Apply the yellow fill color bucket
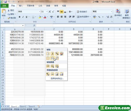131x111 pixels. (40, 17)
